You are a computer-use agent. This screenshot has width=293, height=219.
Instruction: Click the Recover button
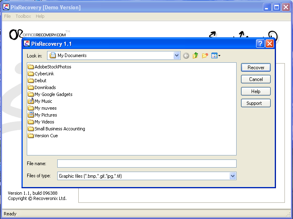pos(256,68)
